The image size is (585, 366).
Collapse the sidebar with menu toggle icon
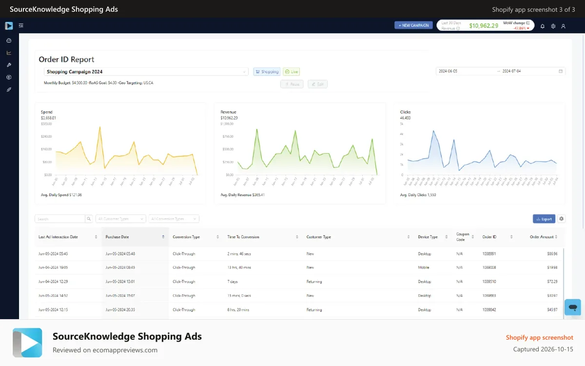(21, 25)
